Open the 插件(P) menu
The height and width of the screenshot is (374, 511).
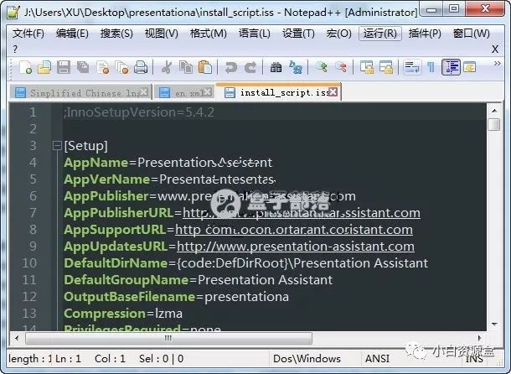pos(425,34)
